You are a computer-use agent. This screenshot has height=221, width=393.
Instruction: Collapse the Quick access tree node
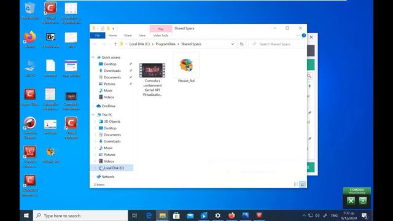point(93,57)
